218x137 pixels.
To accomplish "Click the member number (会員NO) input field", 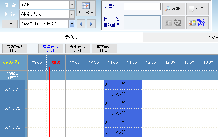I will tap(142, 7).
